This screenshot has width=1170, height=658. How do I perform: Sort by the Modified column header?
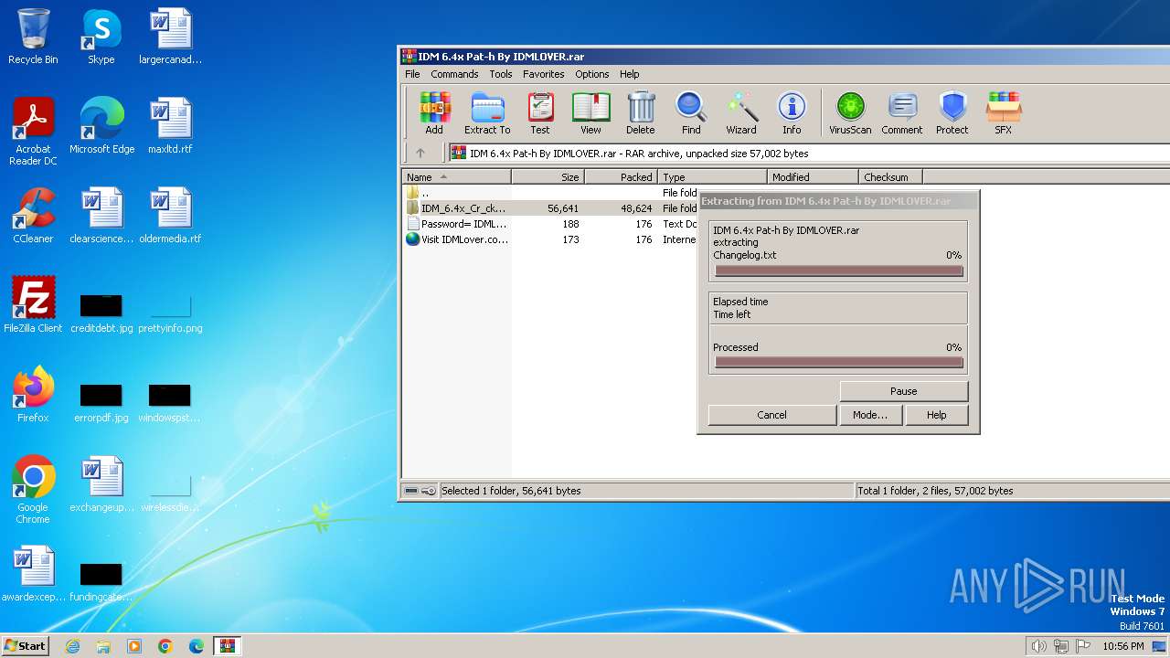814,177
